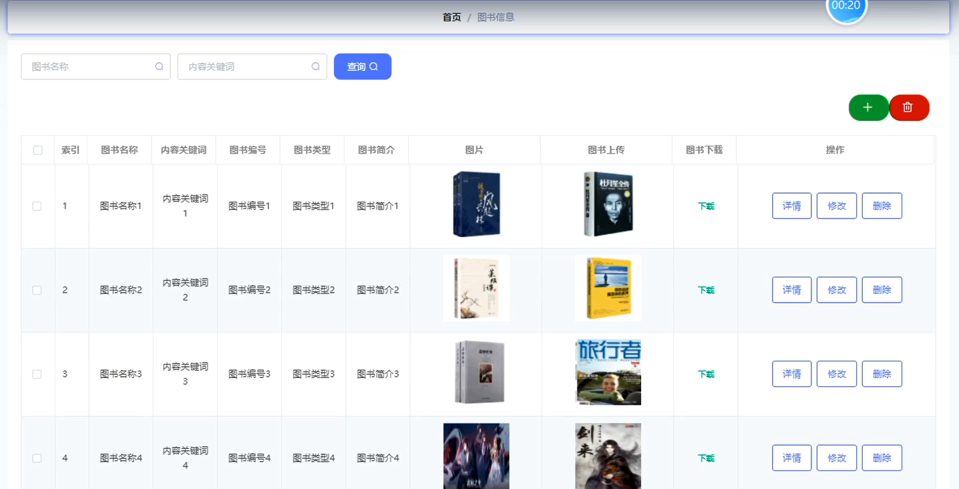
Task: Click the magnifier icon in 图书名称 field
Action: [159, 66]
